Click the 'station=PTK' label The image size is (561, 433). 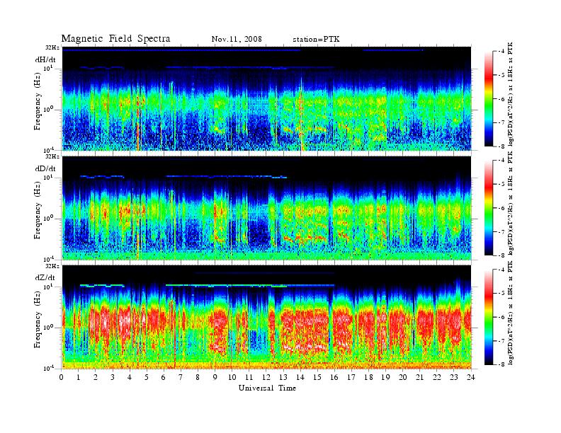(316, 40)
